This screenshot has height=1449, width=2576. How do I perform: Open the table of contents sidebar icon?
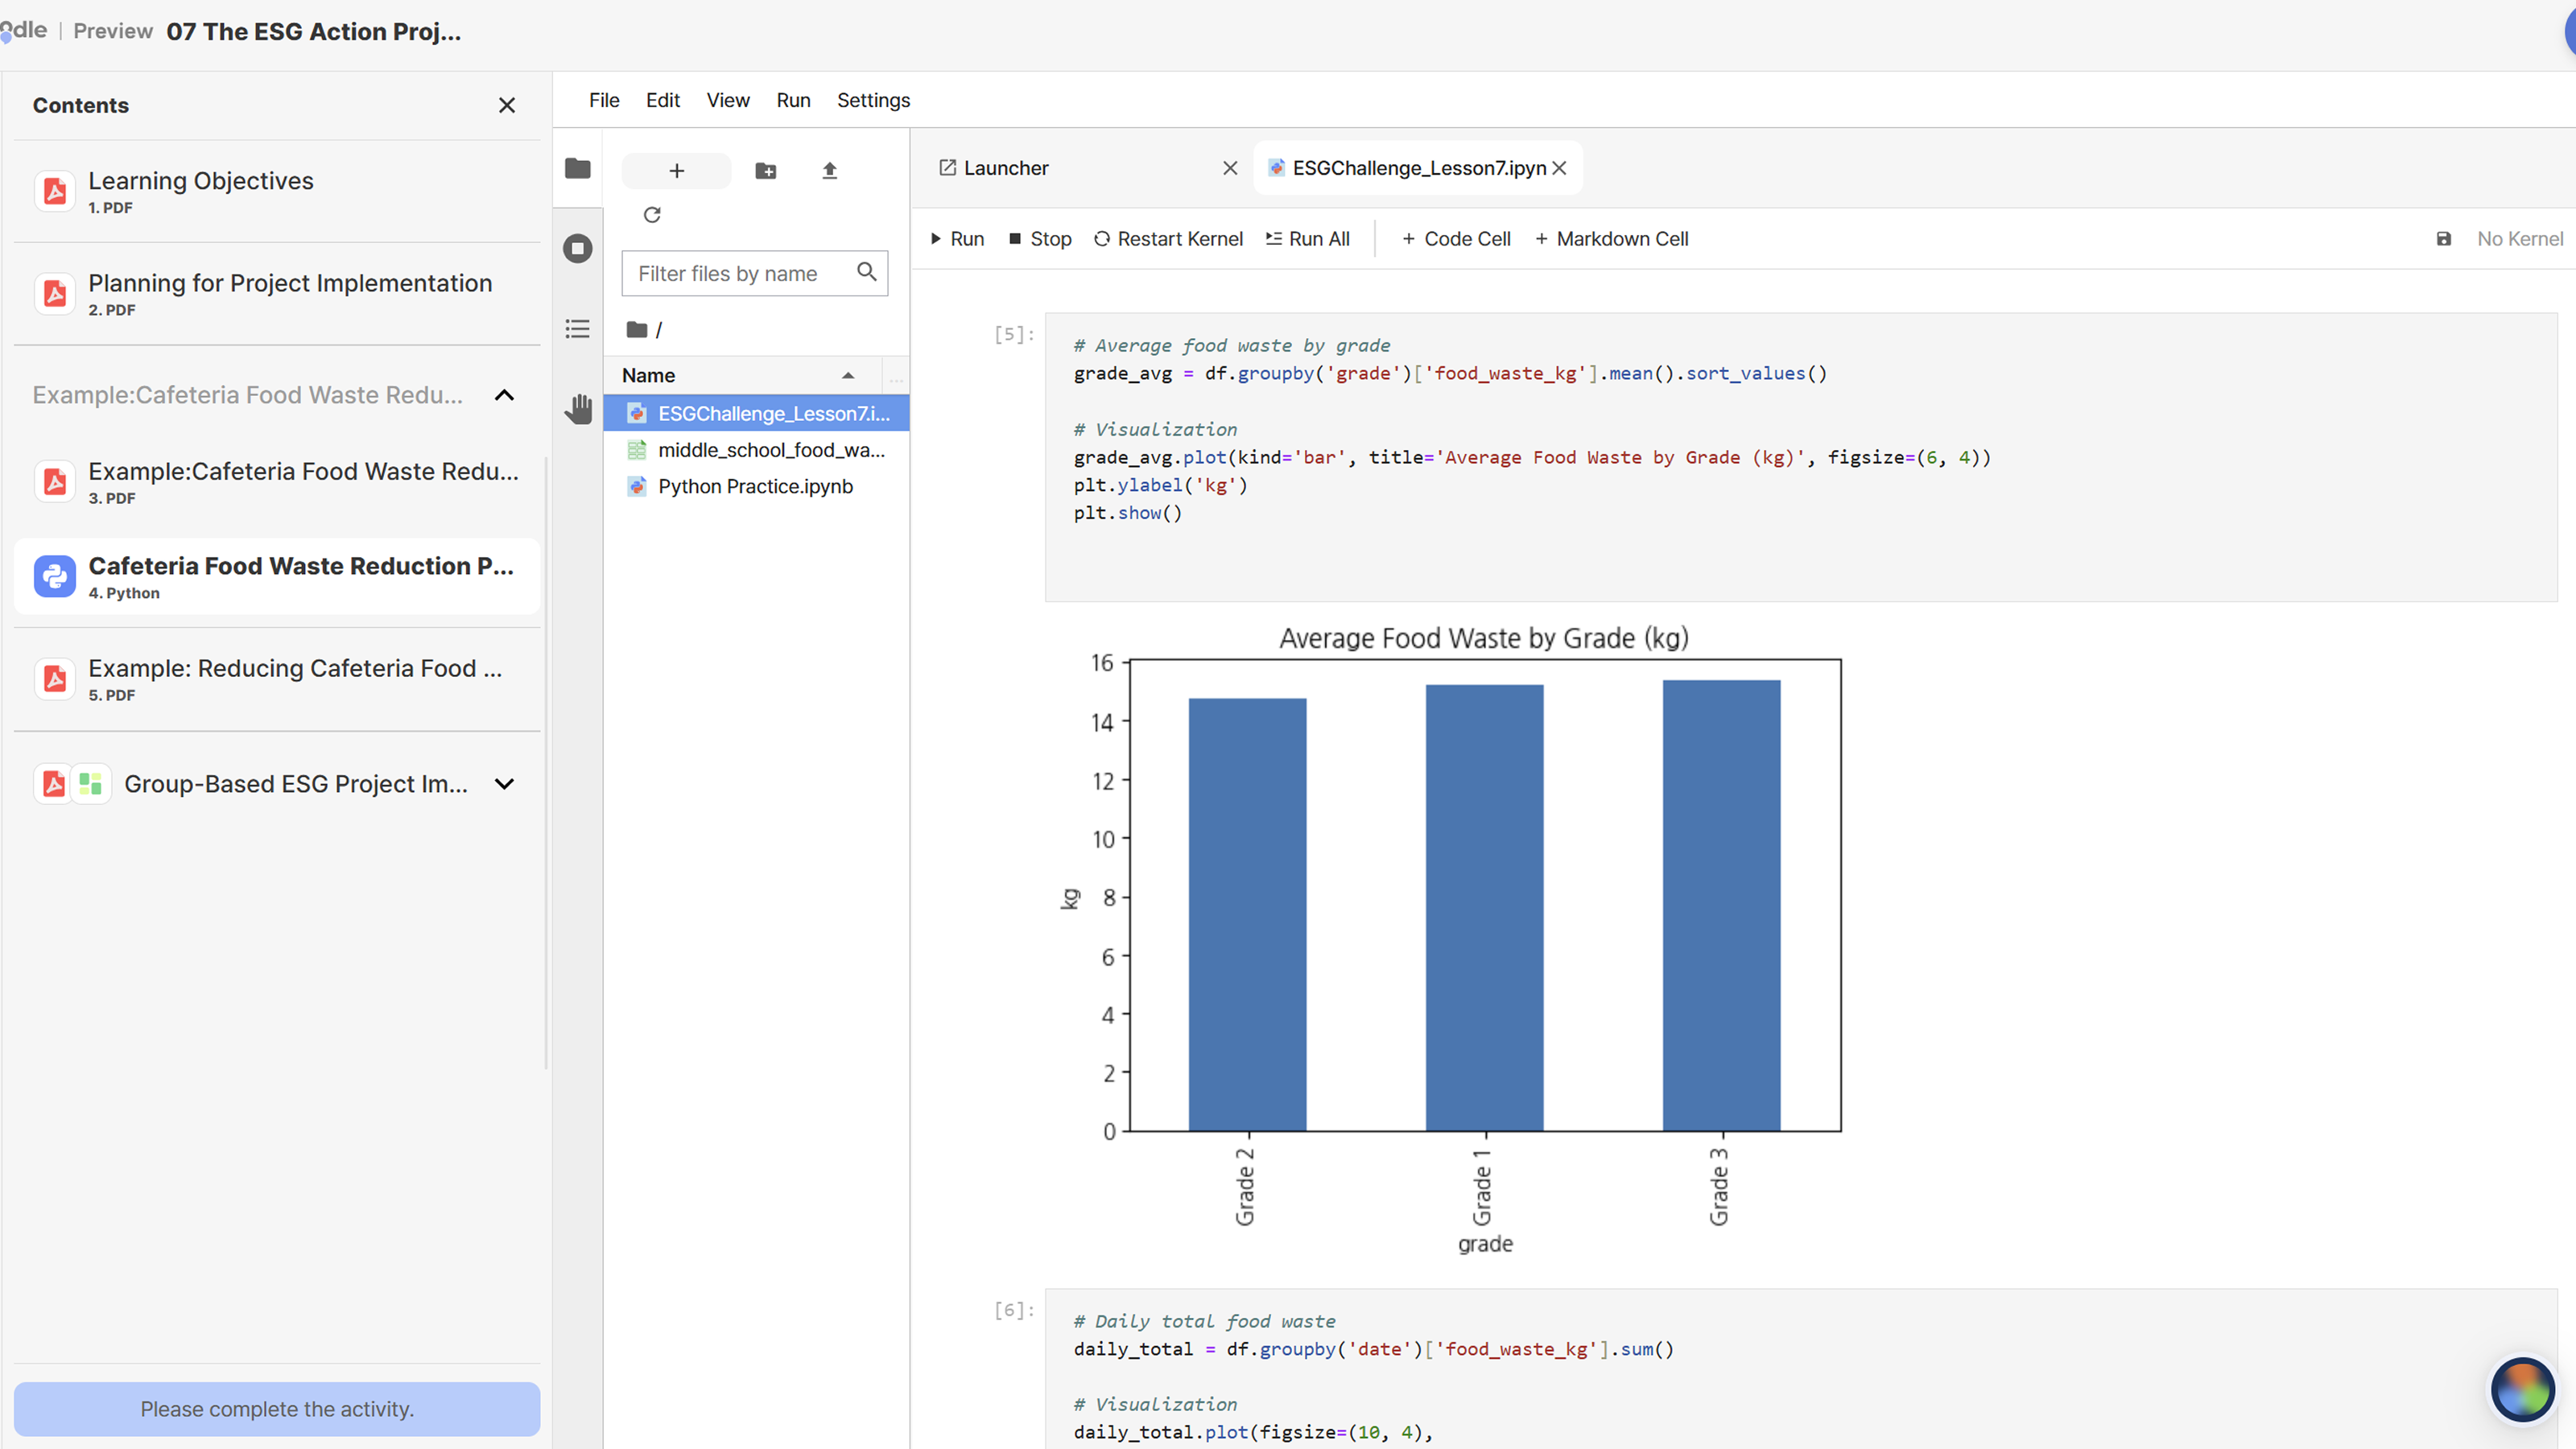577,329
